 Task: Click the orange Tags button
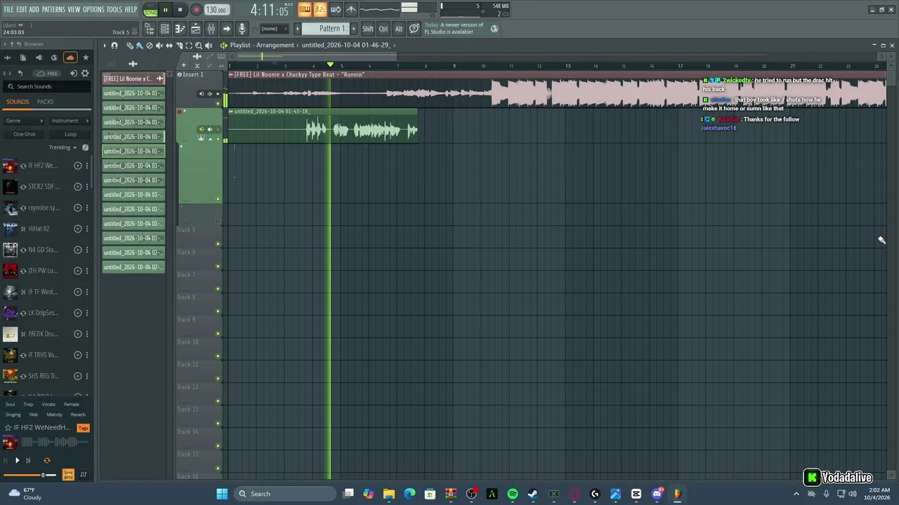[x=83, y=428]
